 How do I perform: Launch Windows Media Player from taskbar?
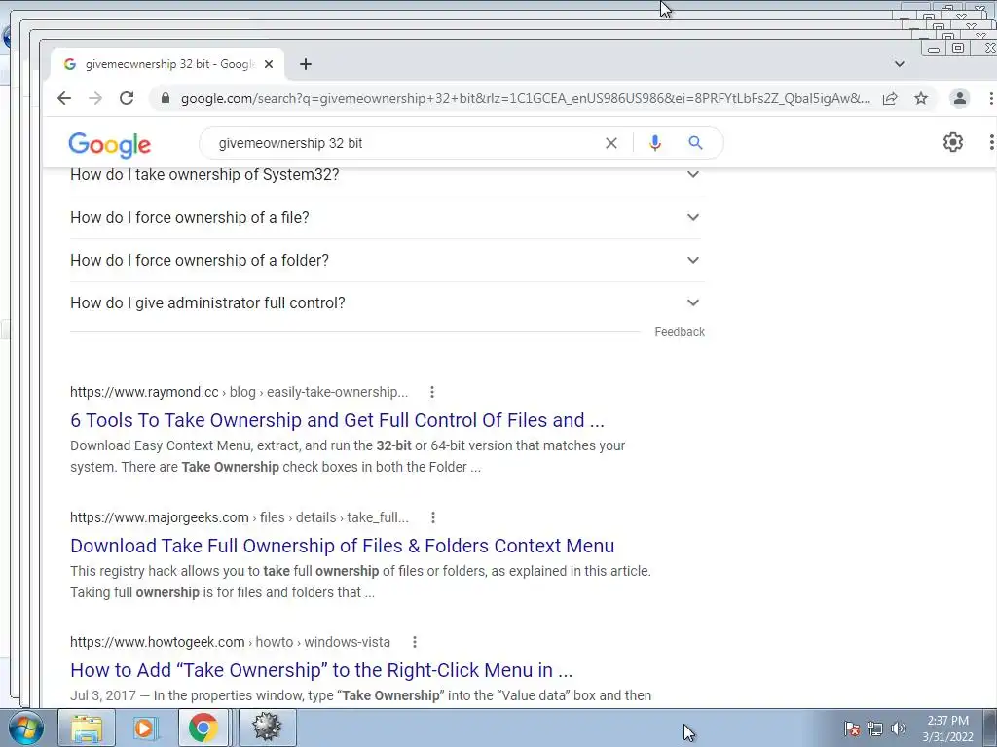[145, 728]
